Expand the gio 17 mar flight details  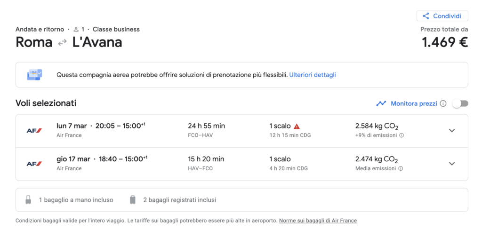coord(451,164)
